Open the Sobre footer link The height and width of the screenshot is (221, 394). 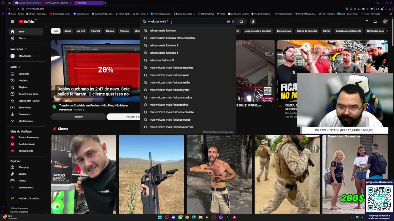pyautogui.click(x=14, y=208)
